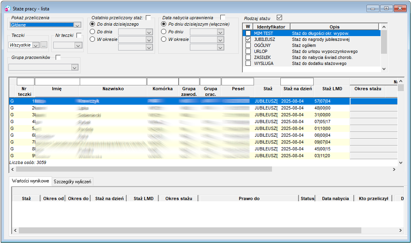The height and width of the screenshot is (243, 411).
Task: Click the ellipsis button next to Teczki
Action: pos(44,45)
